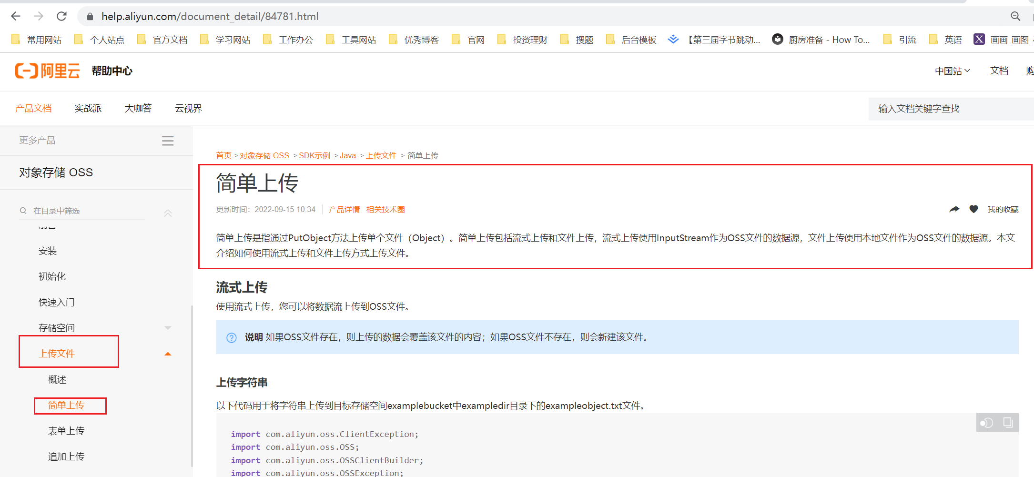Select the 实战派 tab

(88, 109)
